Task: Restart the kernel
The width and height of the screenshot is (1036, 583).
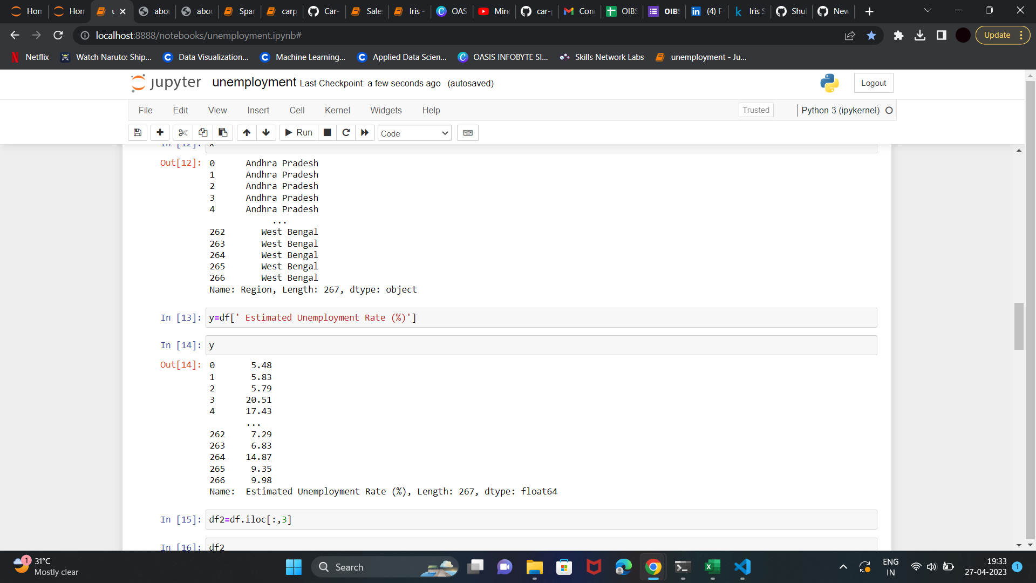Action: 346,133
